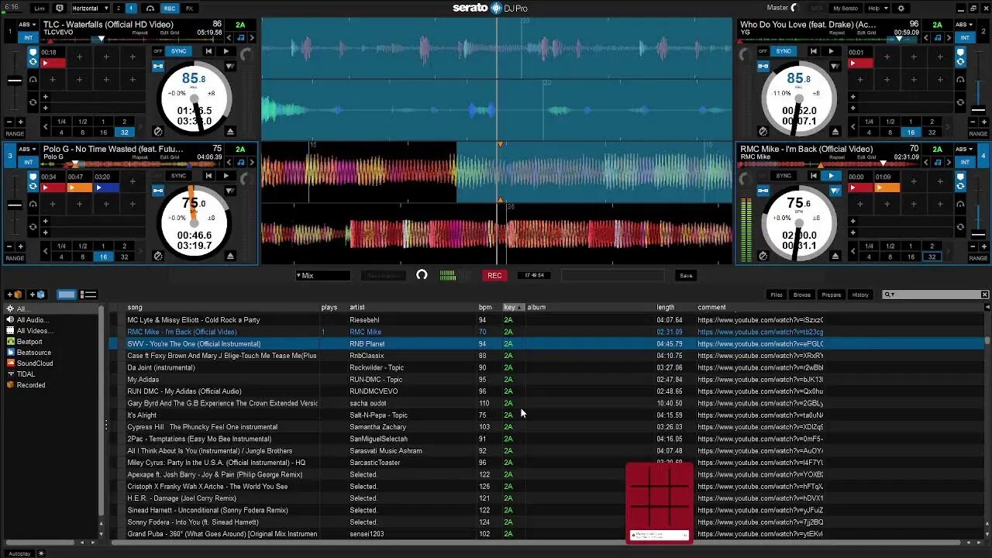Image resolution: width=992 pixels, height=558 pixels.
Task: Play deck 2 Who Do You Love
Action: click(x=830, y=51)
